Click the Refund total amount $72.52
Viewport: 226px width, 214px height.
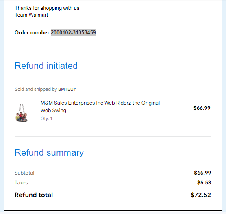click(x=201, y=195)
